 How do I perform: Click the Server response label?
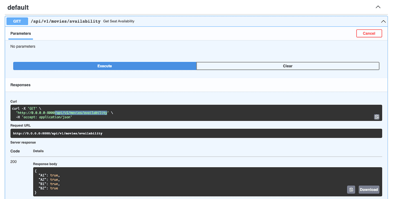click(23, 143)
